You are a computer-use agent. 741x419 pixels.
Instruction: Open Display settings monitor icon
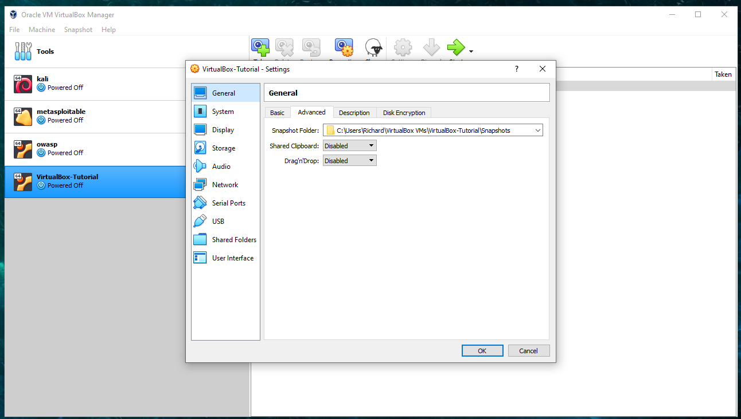point(200,129)
